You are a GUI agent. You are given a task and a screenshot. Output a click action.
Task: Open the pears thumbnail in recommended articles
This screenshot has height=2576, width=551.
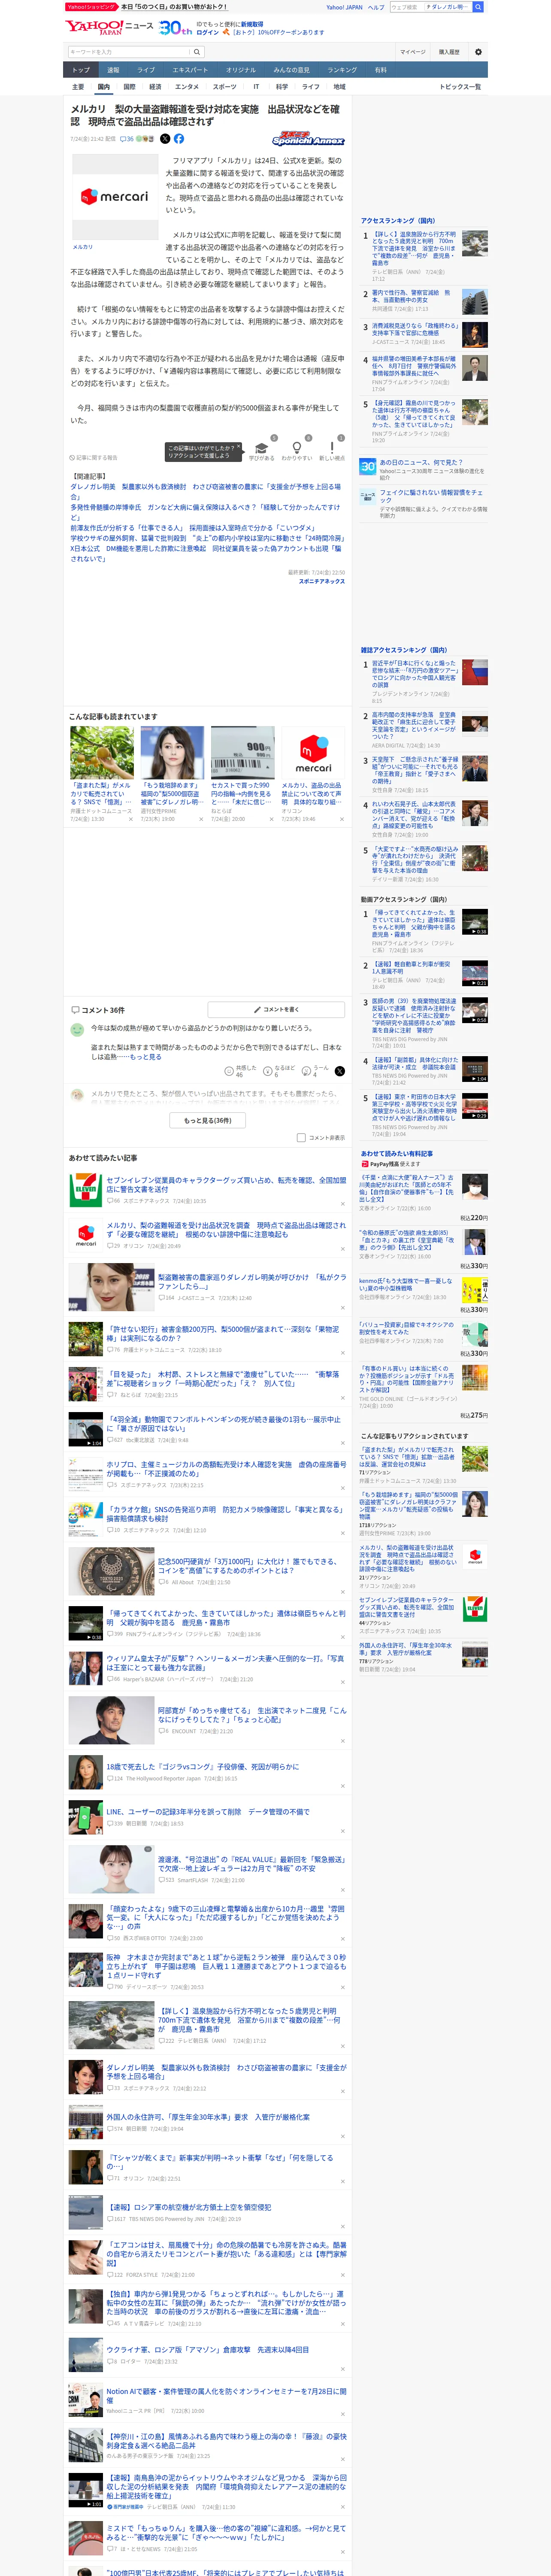click(x=102, y=753)
